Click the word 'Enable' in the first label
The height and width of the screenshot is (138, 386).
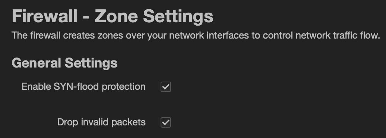(x=37, y=86)
